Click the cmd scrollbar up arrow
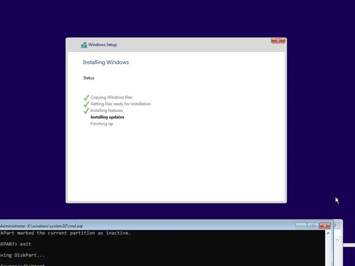355x266 pixels. (x=328, y=233)
